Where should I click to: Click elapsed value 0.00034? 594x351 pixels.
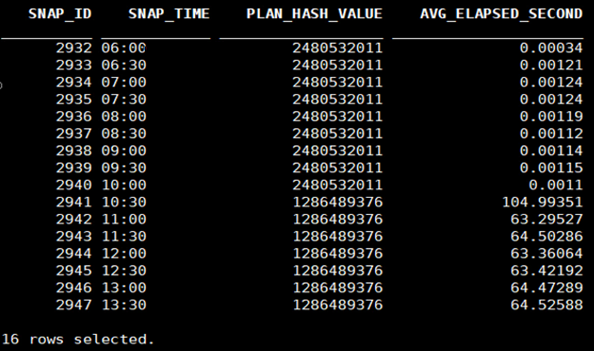(x=551, y=48)
